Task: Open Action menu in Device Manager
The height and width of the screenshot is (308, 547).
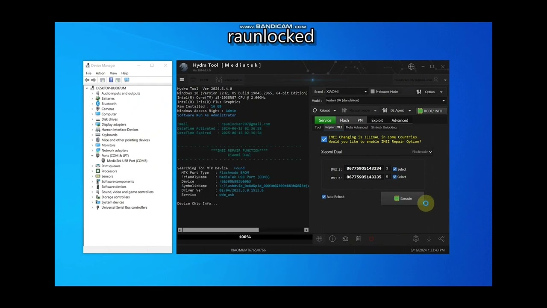Action: 100,73
